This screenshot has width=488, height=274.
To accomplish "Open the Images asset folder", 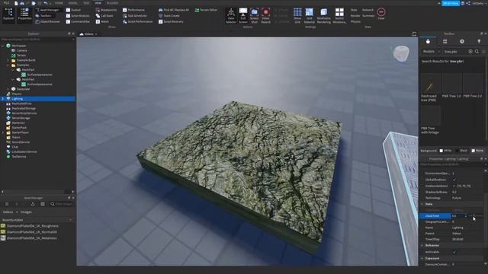I will pyautogui.click(x=26, y=212).
